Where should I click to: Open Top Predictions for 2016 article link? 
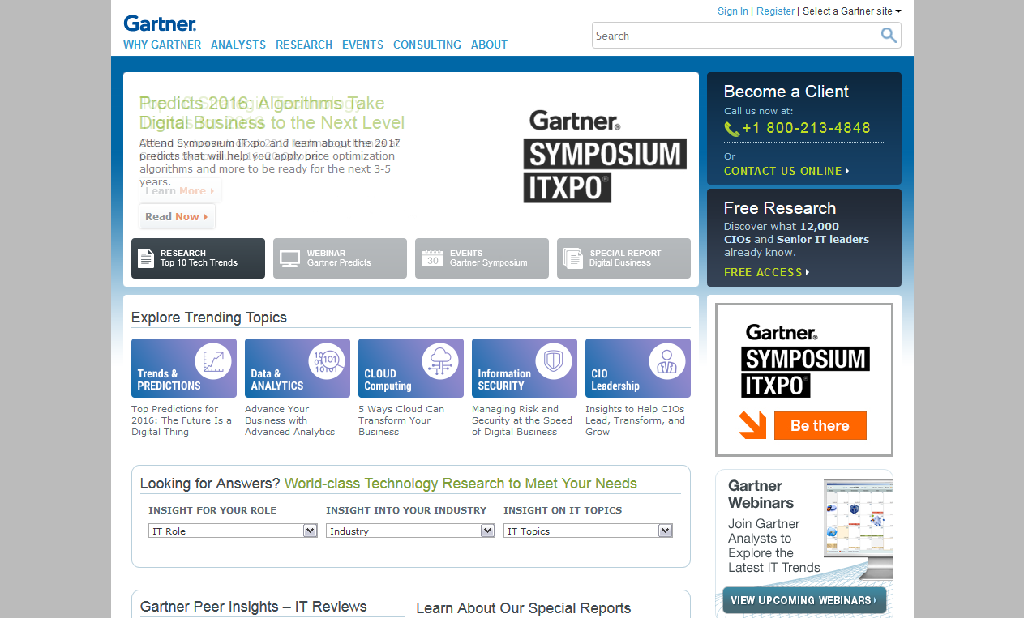pyautogui.click(x=182, y=420)
